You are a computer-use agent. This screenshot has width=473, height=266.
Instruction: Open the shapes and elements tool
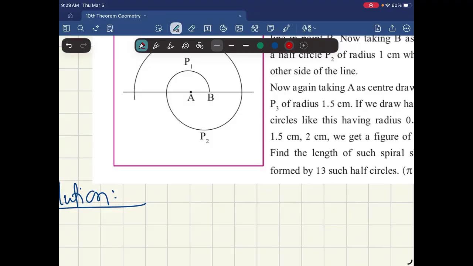pyautogui.click(x=255, y=28)
